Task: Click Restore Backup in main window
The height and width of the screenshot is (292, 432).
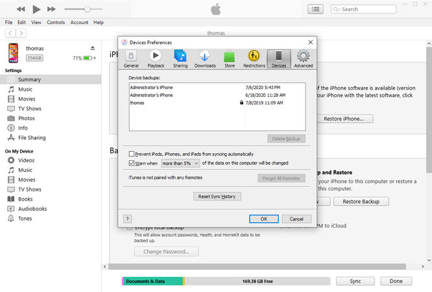Action: pos(361,202)
